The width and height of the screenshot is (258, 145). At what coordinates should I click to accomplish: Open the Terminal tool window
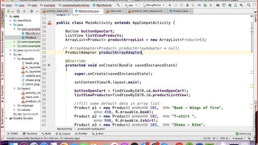click(x=30, y=134)
